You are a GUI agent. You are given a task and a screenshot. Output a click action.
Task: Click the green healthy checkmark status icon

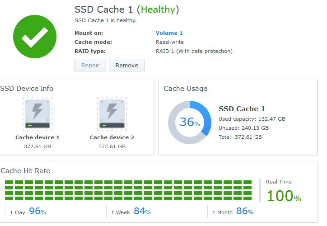35,37
